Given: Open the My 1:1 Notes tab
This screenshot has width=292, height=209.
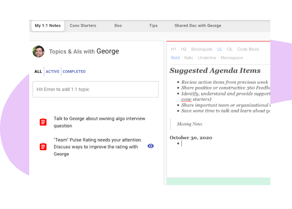Looking at the screenshot, I should click(x=48, y=25).
